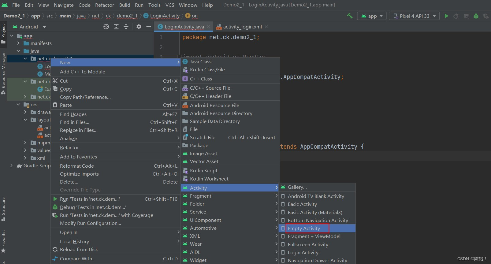491x264 pixels.
Task: Click the Copy context menu item
Action: [x=116, y=89]
